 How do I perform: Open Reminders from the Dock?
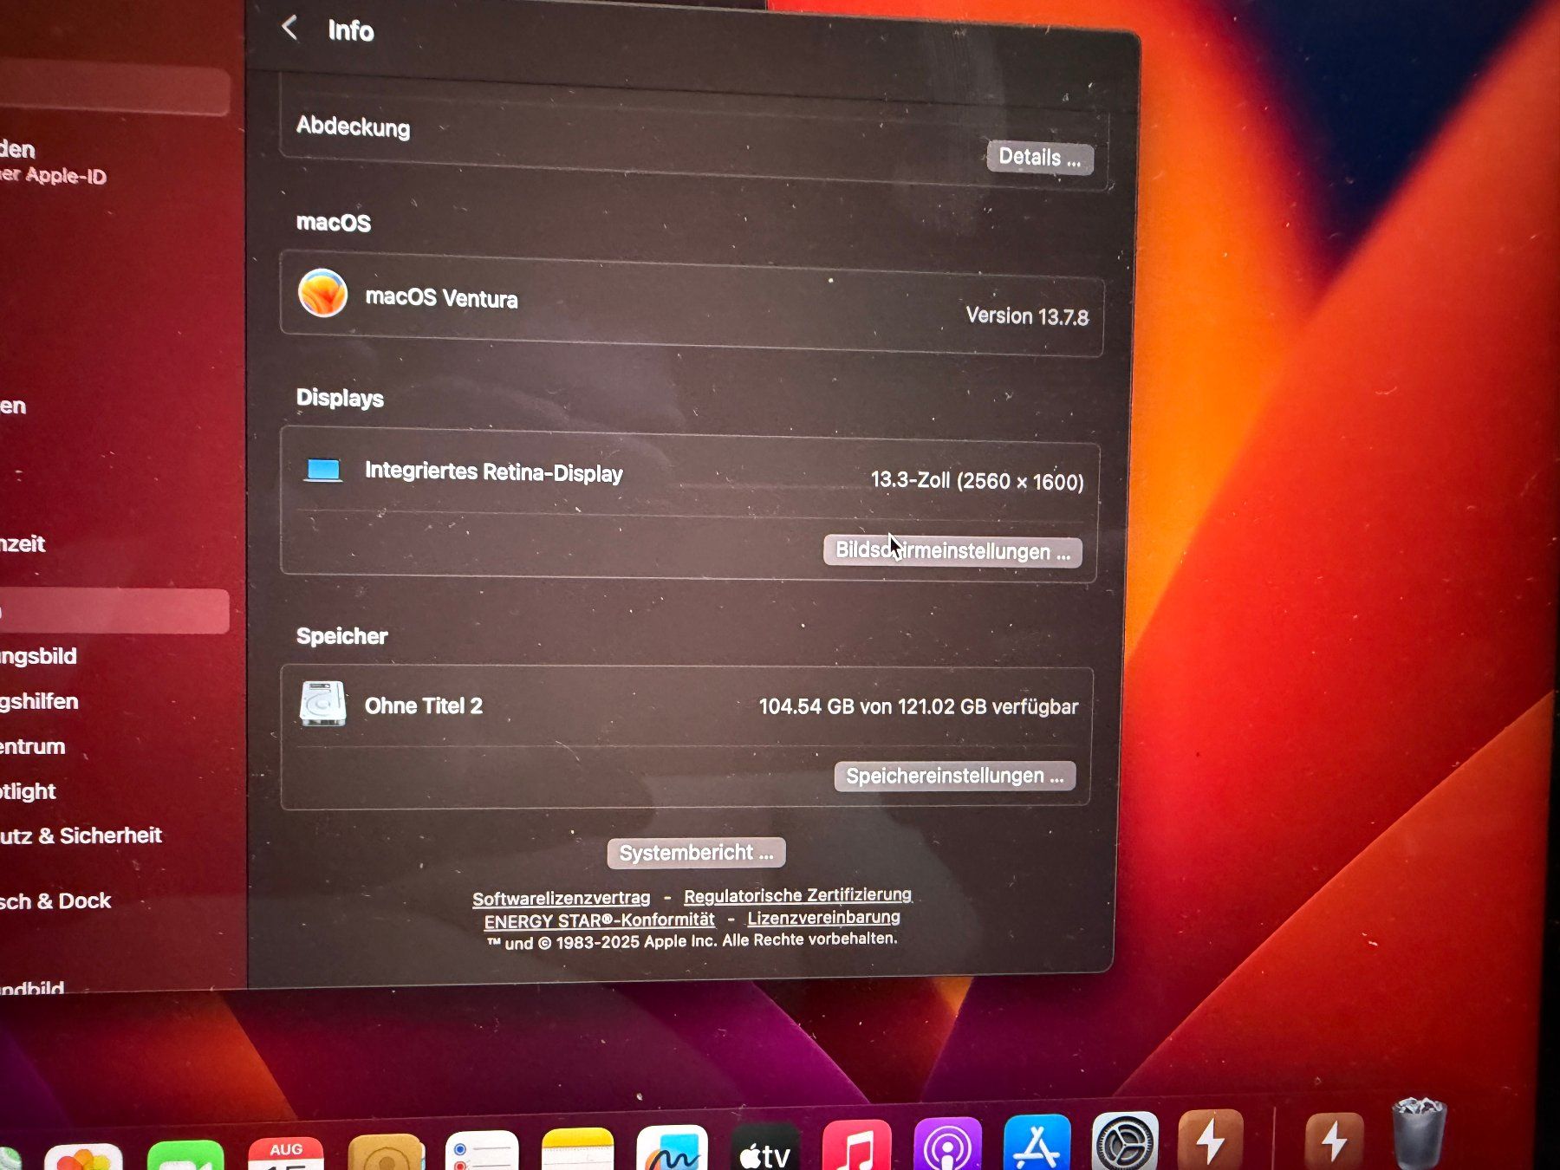(x=482, y=1150)
